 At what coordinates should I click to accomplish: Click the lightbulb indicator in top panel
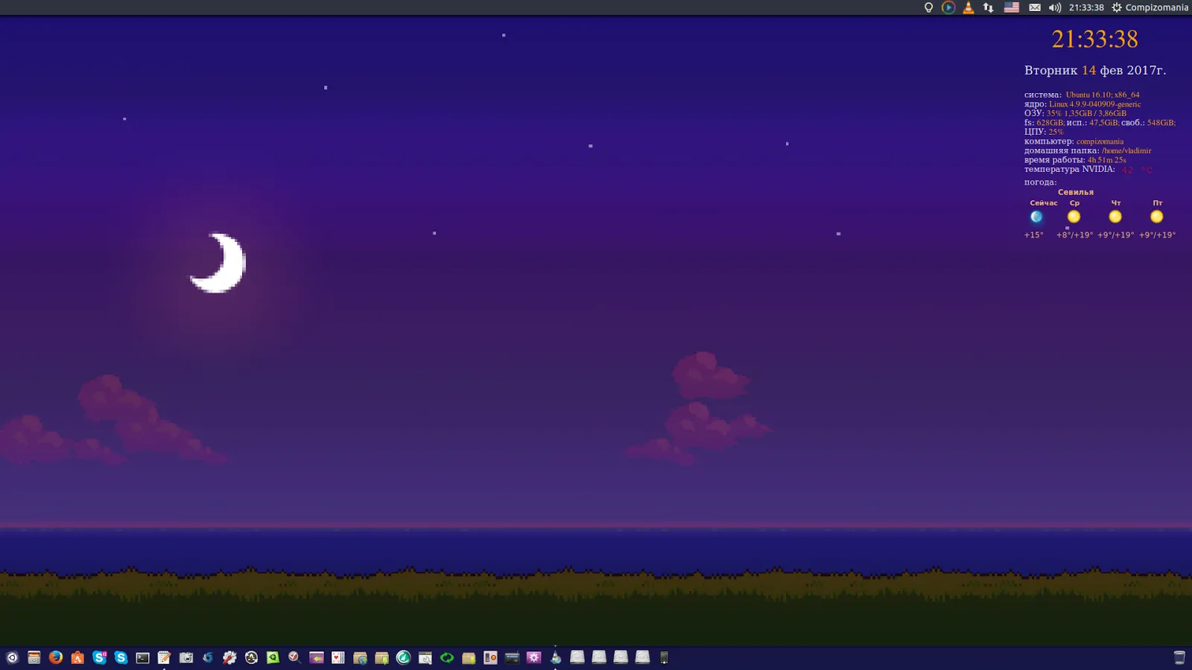(928, 7)
